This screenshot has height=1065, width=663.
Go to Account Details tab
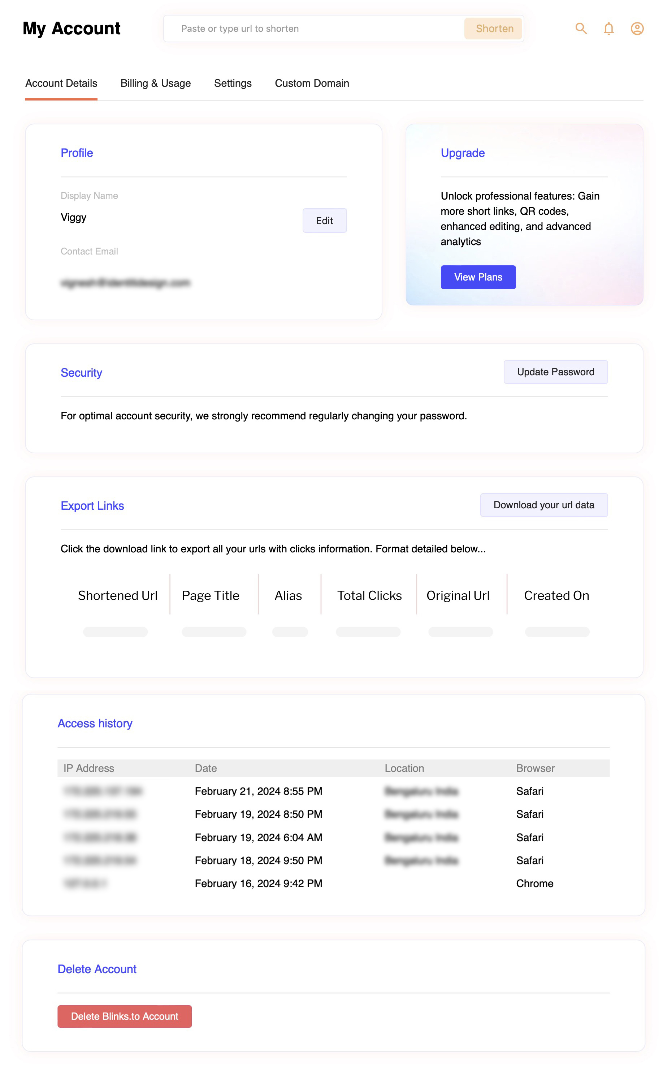[61, 84]
